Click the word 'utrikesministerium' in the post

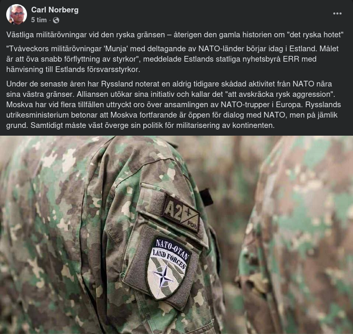(x=37, y=115)
